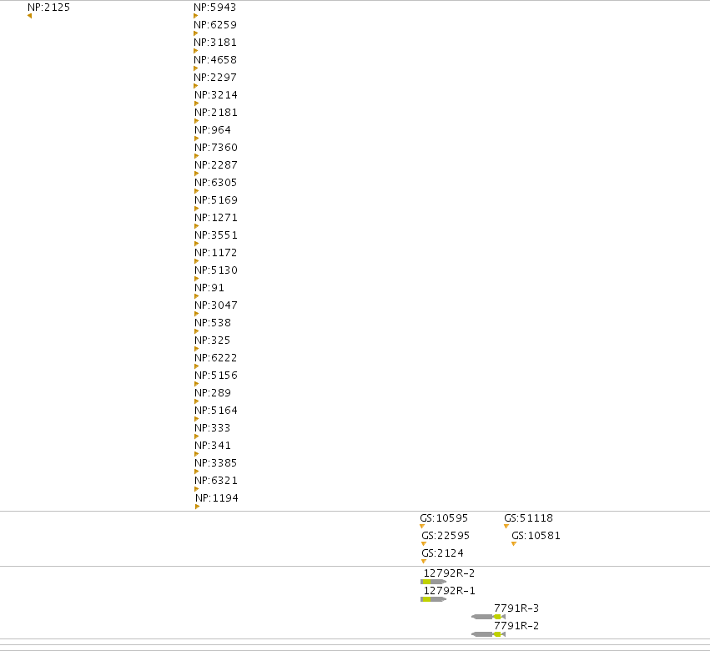710x651 pixels.
Task: Select the NP:2287 feature
Action: pos(216,165)
